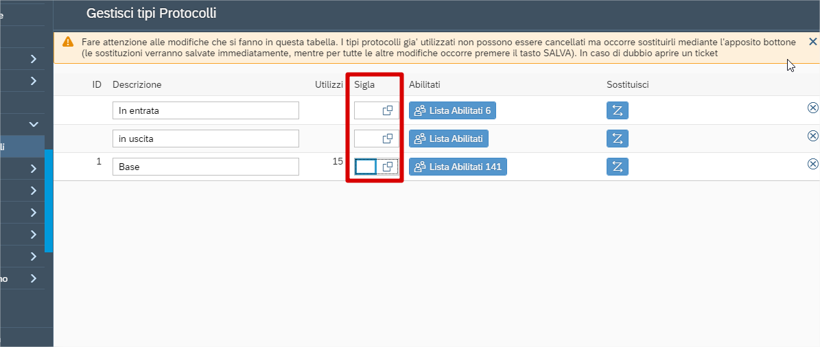Open Lista Abilitati 6 for In entrata
Viewport: 820px width, 347px height.
click(x=452, y=111)
